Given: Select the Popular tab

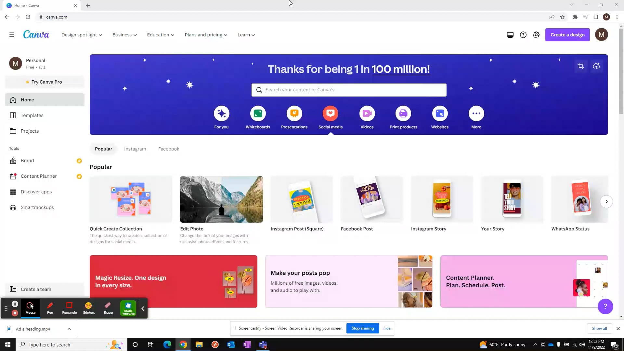Looking at the screenshot, I should 103,149.
